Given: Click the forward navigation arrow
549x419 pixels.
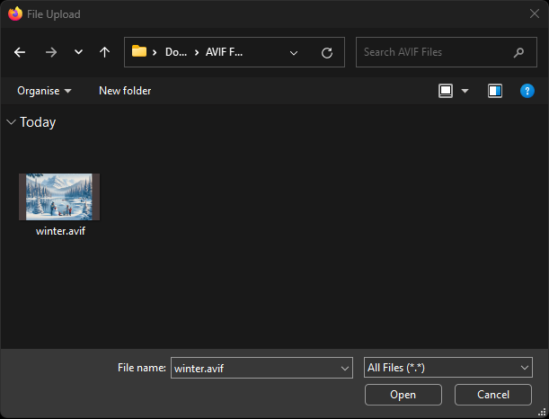Looking at the screenshot, I should coord(50,52).
